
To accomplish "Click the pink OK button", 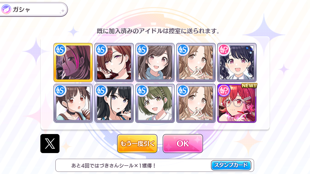I will pyautogui.click(x=183, y=144).
